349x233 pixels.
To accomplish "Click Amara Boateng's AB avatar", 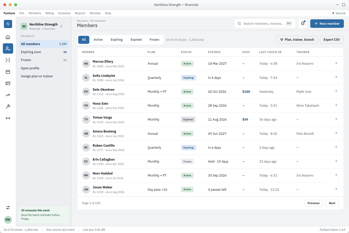I will (x=86, y=134).
